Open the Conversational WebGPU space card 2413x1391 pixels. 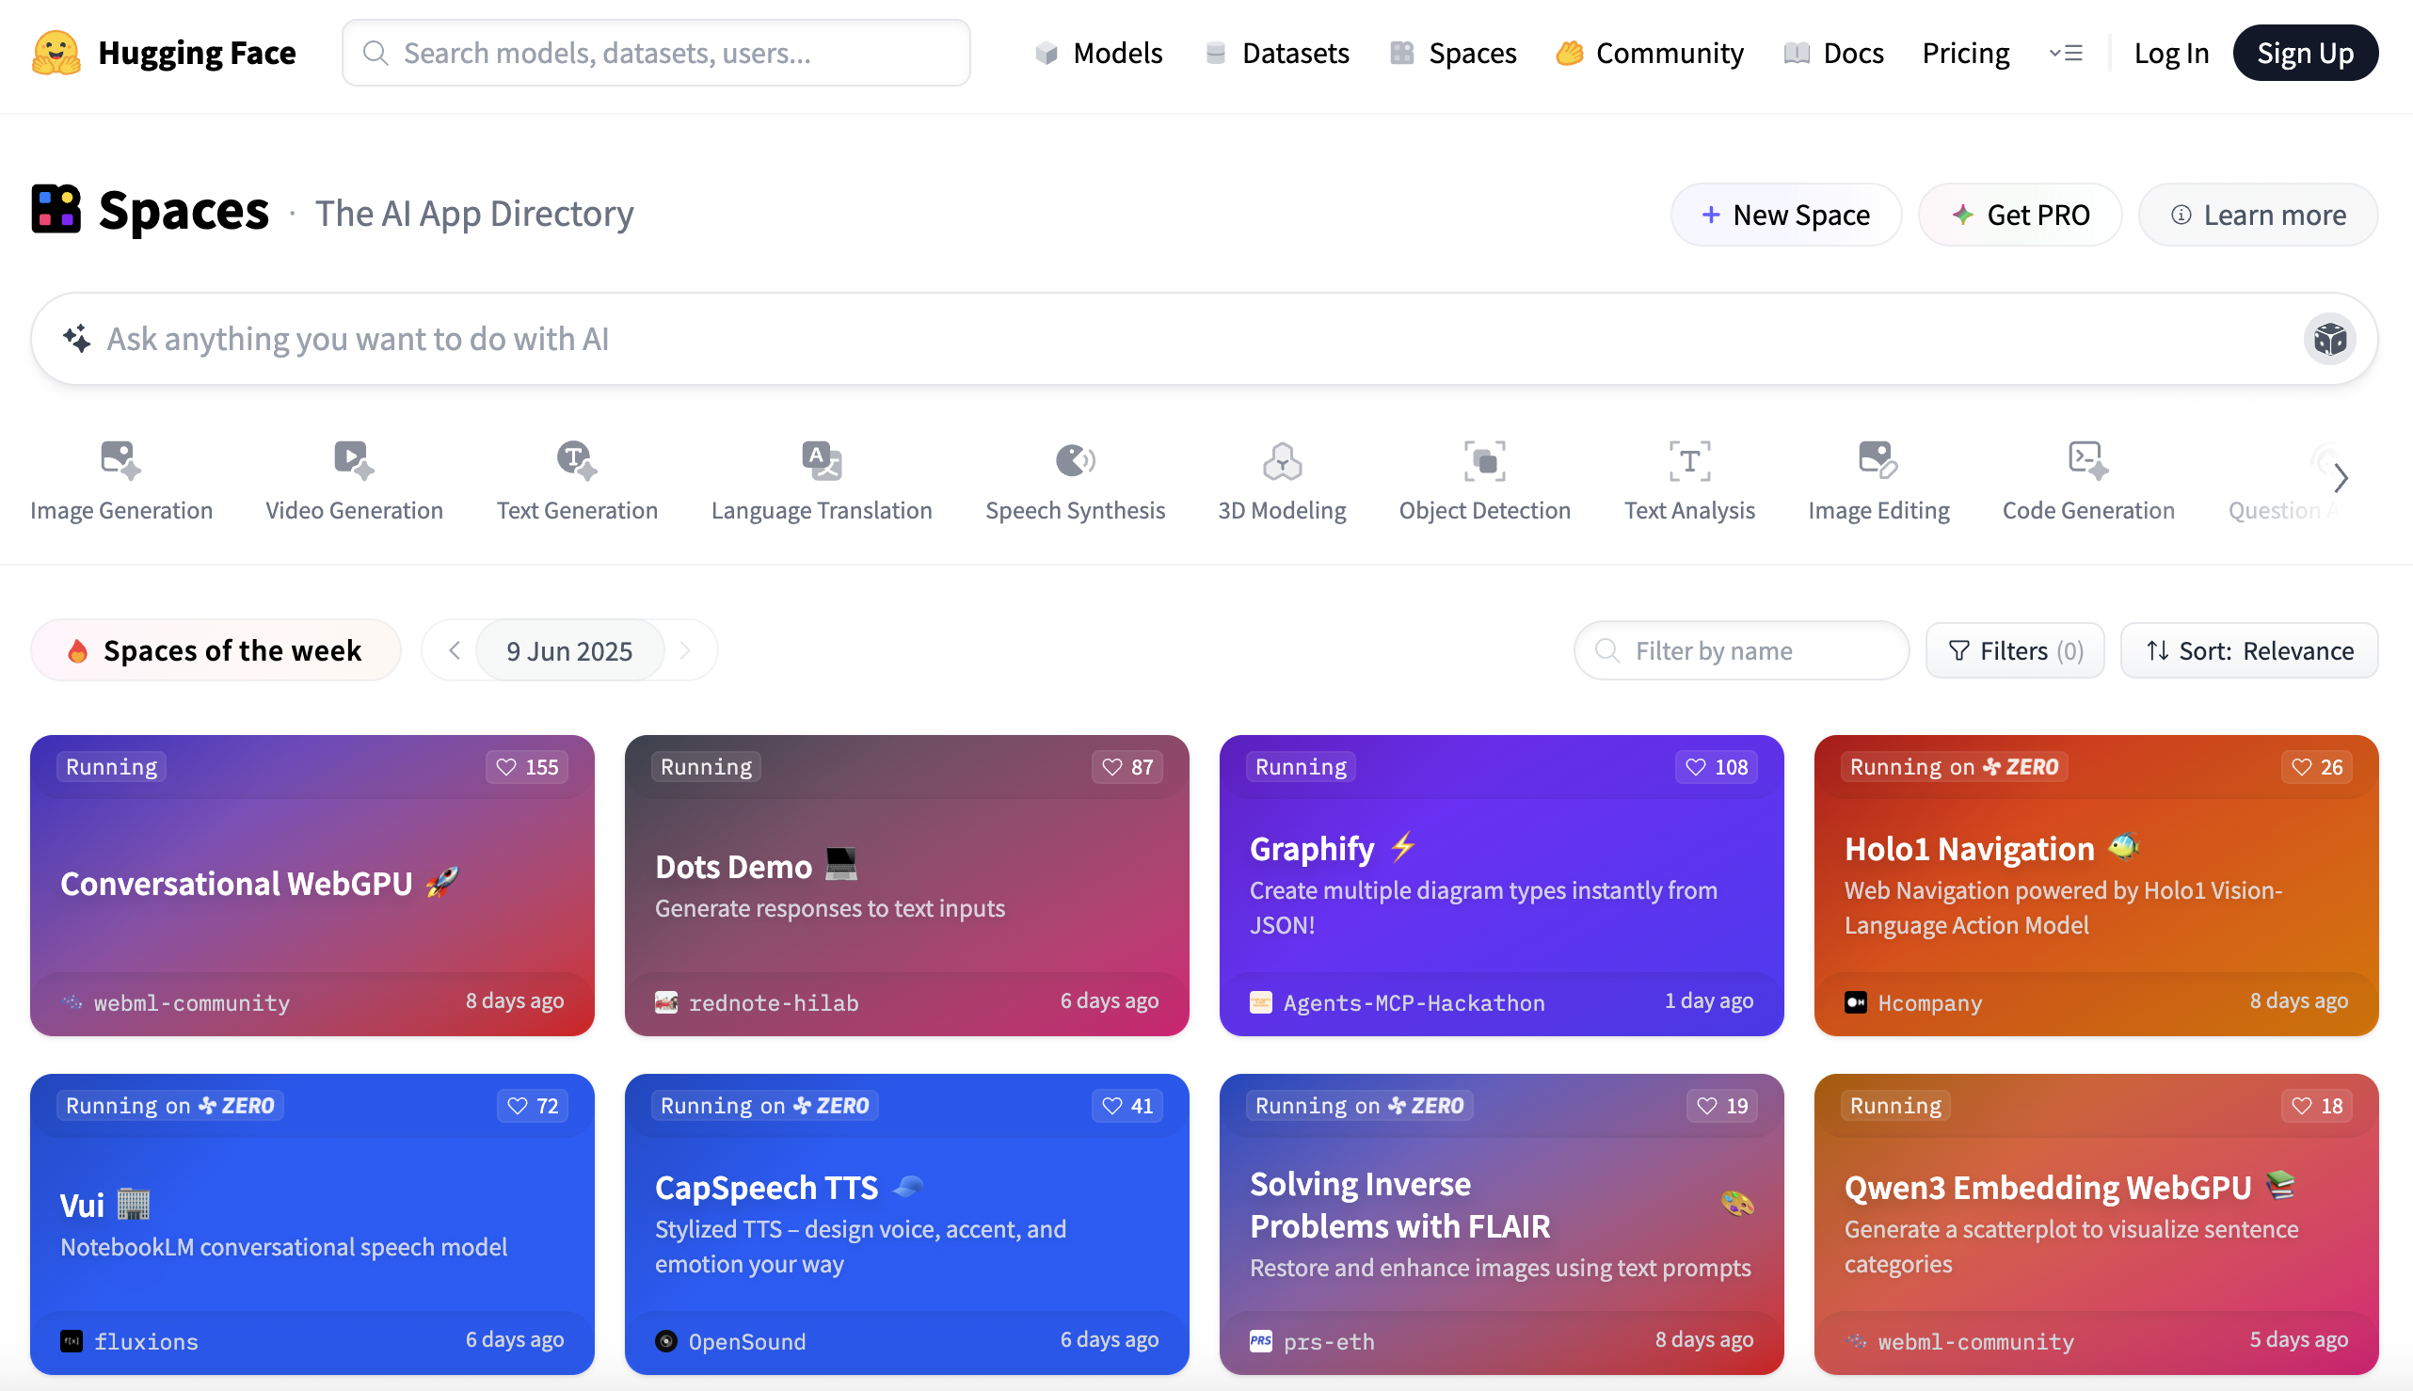[x=312, y=886]
